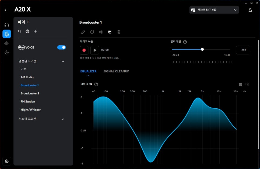Viewport: 260px width, 169px height.
Task: Click the pencil icon to rename Broadcaster 1
Action: click(x=83, y=32)
